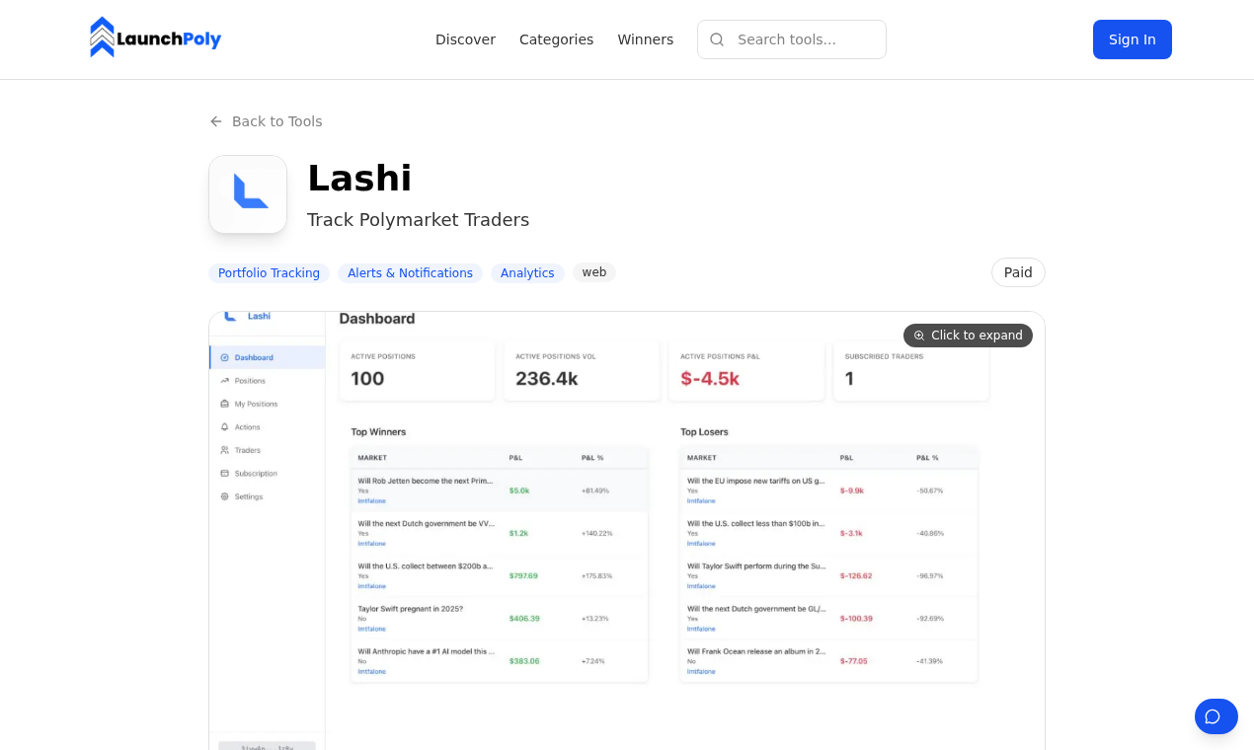Open the Categories page
Screen dimensions: 1254x750
556,39
